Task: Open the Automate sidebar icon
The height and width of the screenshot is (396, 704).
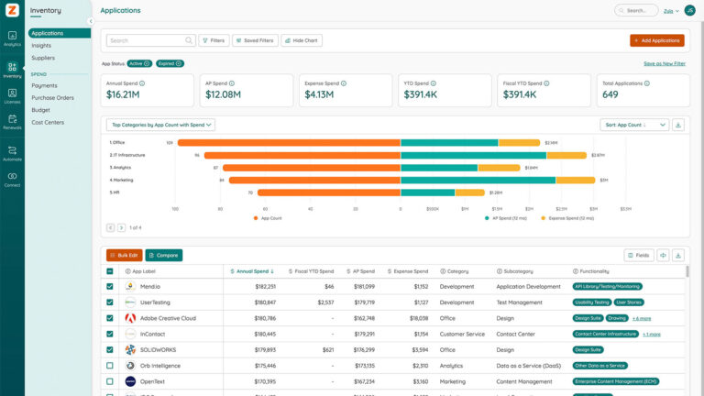Action: pyautogui.click(x=12, y=152)
